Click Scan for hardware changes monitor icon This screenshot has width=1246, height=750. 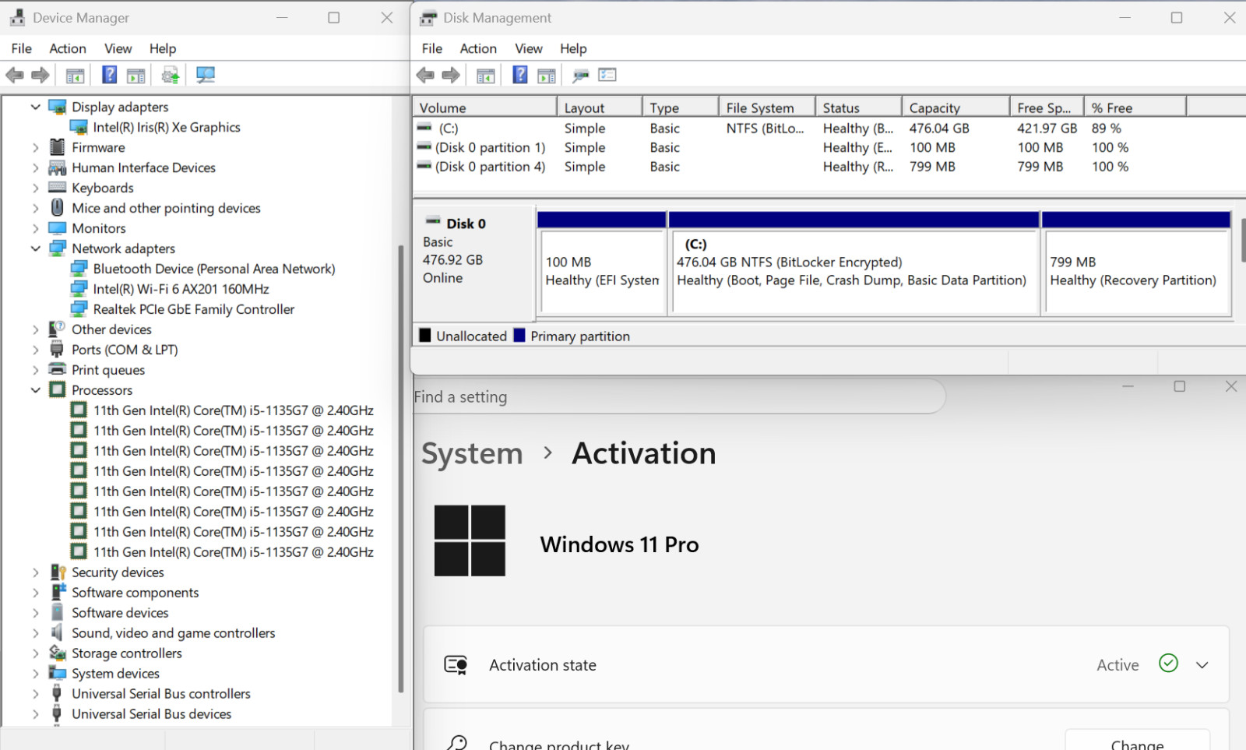point(206,75)
